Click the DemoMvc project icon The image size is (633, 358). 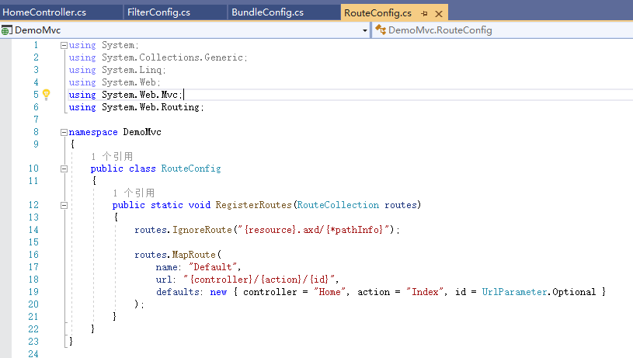coord(6,30)
